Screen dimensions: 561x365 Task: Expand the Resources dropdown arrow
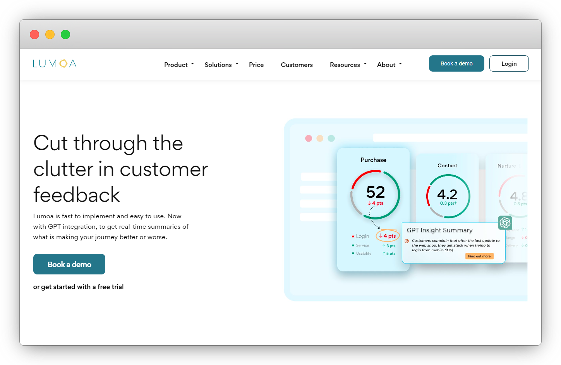coord(365,64)
